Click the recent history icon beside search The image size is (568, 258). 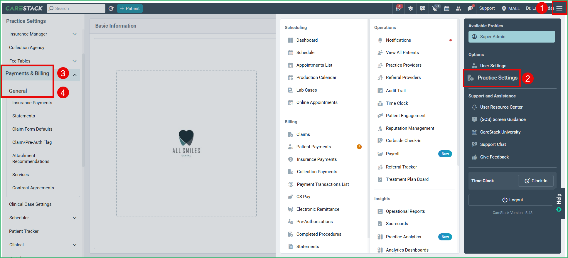pos(111,9)
